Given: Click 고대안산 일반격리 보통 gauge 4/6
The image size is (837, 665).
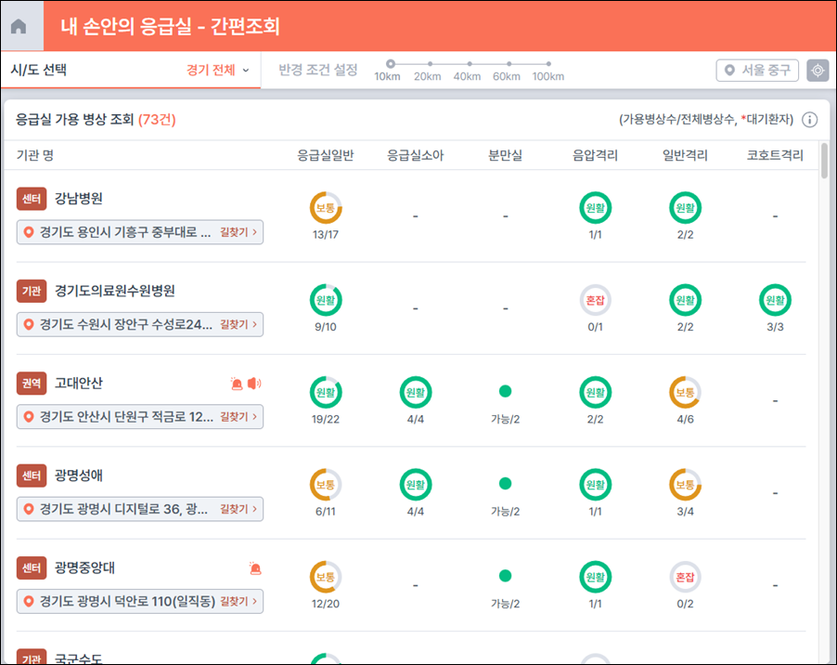Looking at the screenshot, I should tap(686, 393).
